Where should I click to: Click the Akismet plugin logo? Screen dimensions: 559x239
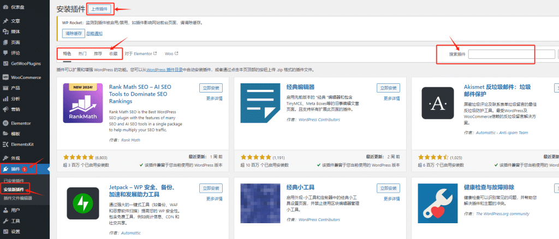point(437,103)
